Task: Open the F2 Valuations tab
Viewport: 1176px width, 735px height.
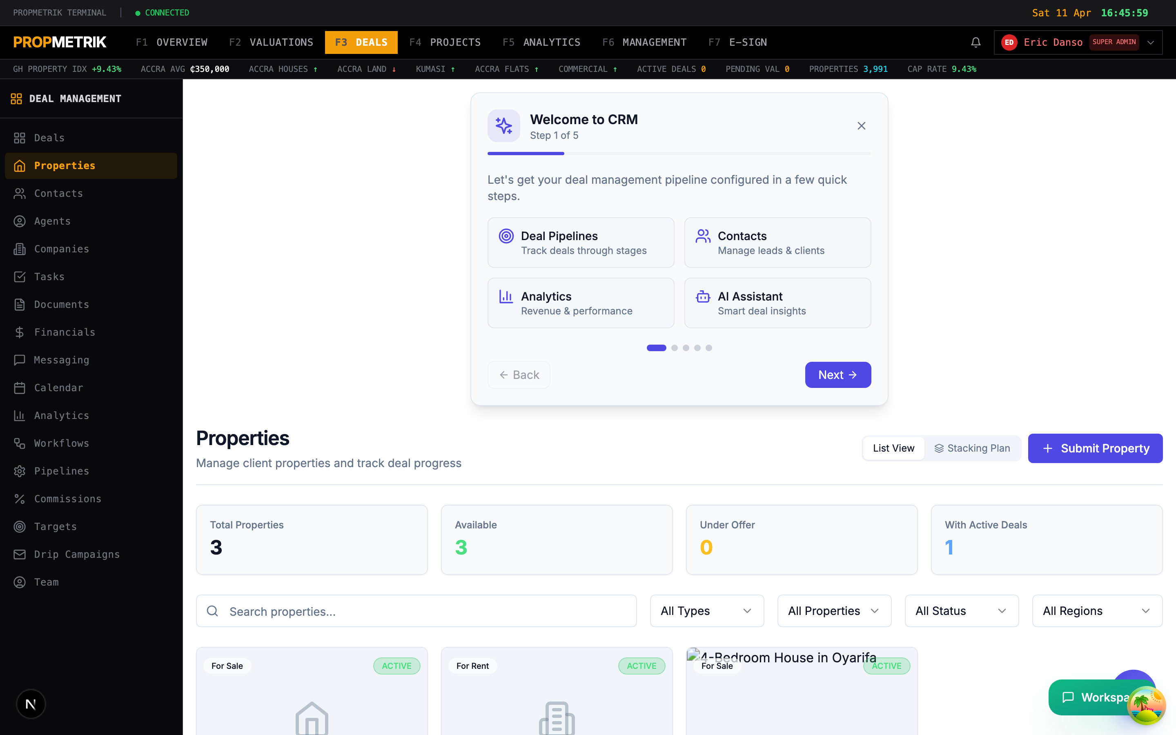Action: (271, 42)
